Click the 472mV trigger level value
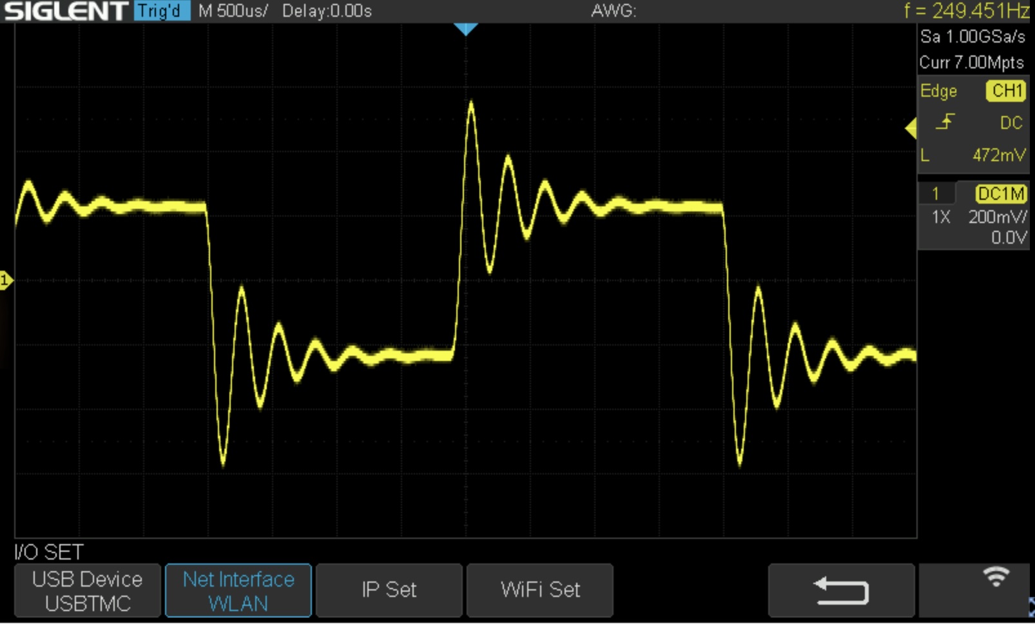 tap(999, 155)
